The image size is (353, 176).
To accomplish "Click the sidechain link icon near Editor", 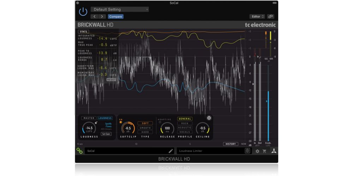I will (x=271, y=17).
